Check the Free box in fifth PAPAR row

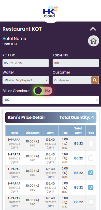pyautogui.click(x=91, y=202)
